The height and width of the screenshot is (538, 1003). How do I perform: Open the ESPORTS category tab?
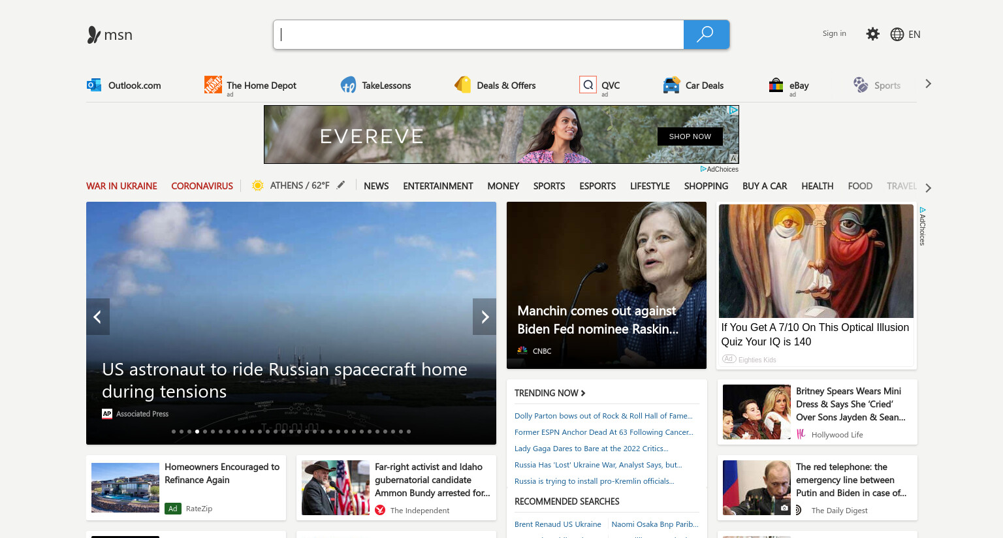(x=597, y=186)
